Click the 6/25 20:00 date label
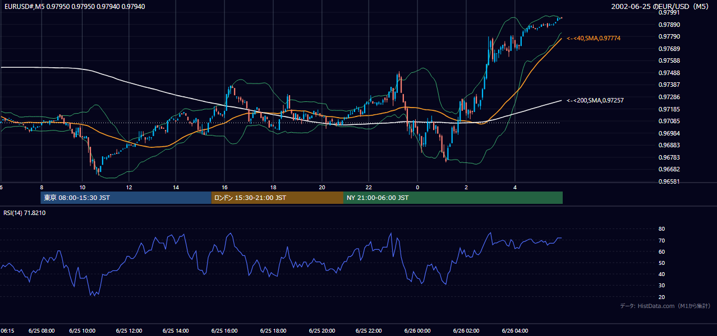The image size is (717, 336). [321, 331]
